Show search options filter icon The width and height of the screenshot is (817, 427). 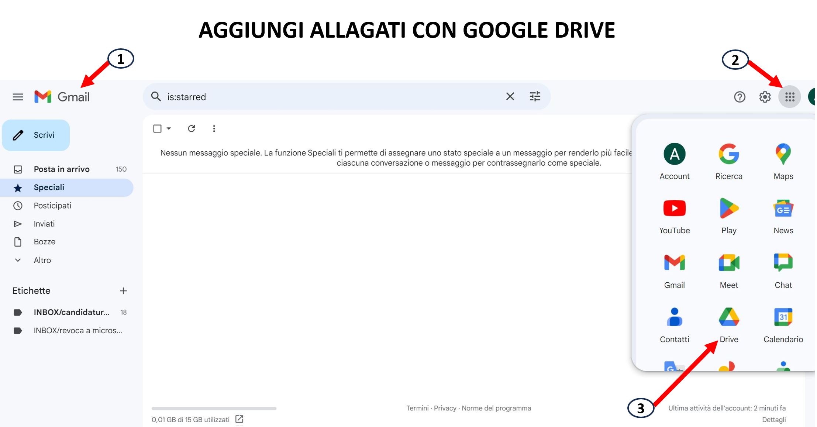click(535, 97)
